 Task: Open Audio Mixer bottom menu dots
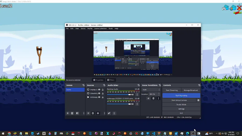coord(114,113)
